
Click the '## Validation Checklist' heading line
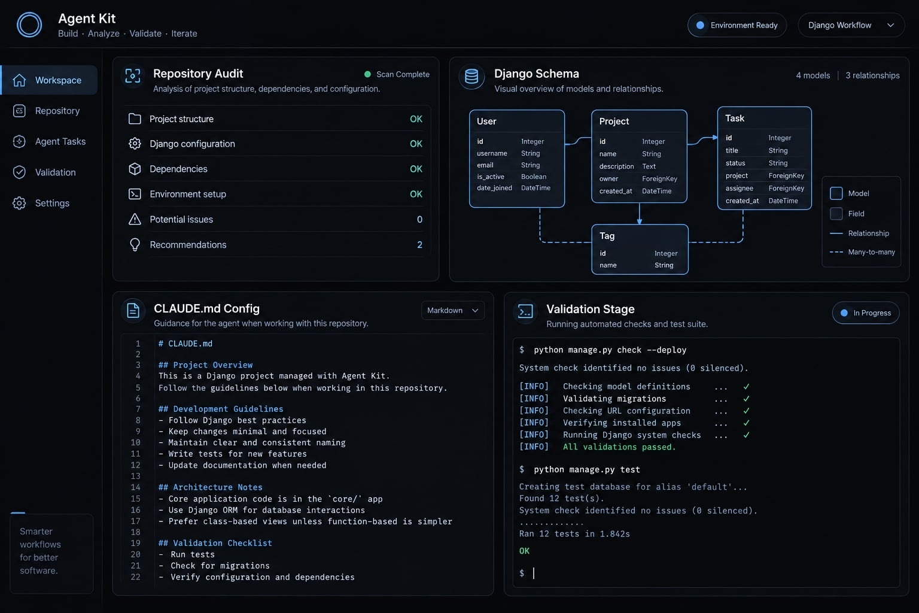point(215,543)
